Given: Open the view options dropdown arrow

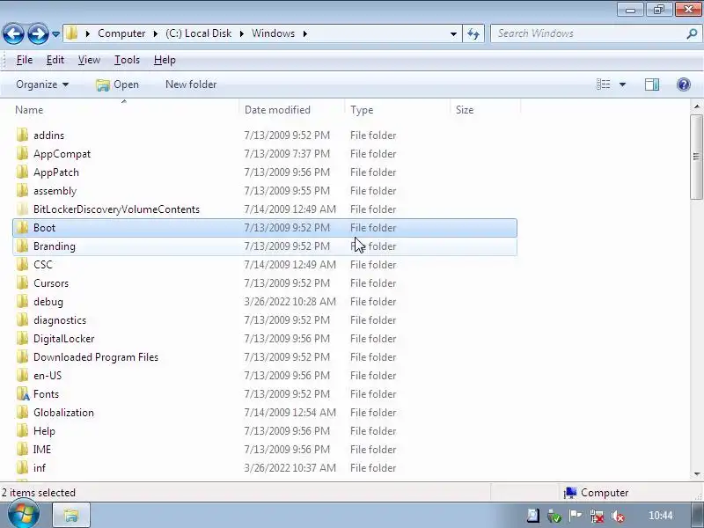Looking at the screenshot, I should (622, 84).
